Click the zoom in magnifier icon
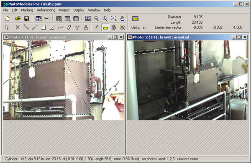Image resolution: width=251 pixels, height=163 pixels. (x=105, y=18)
